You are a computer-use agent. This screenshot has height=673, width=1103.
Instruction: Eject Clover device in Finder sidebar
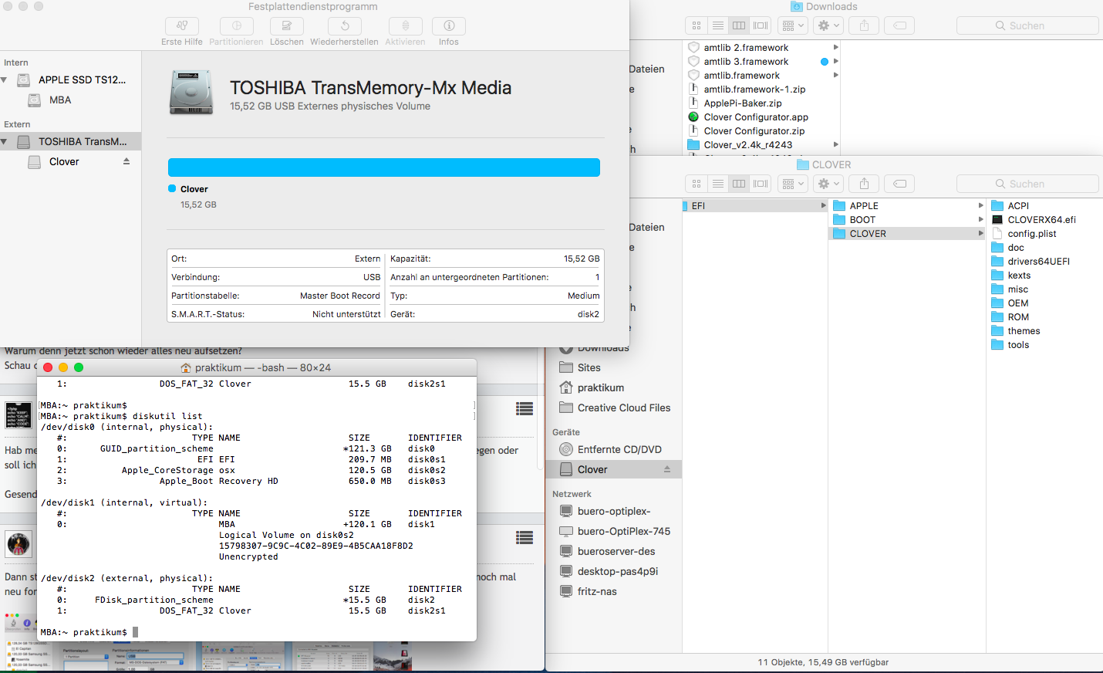click(667, 469)
